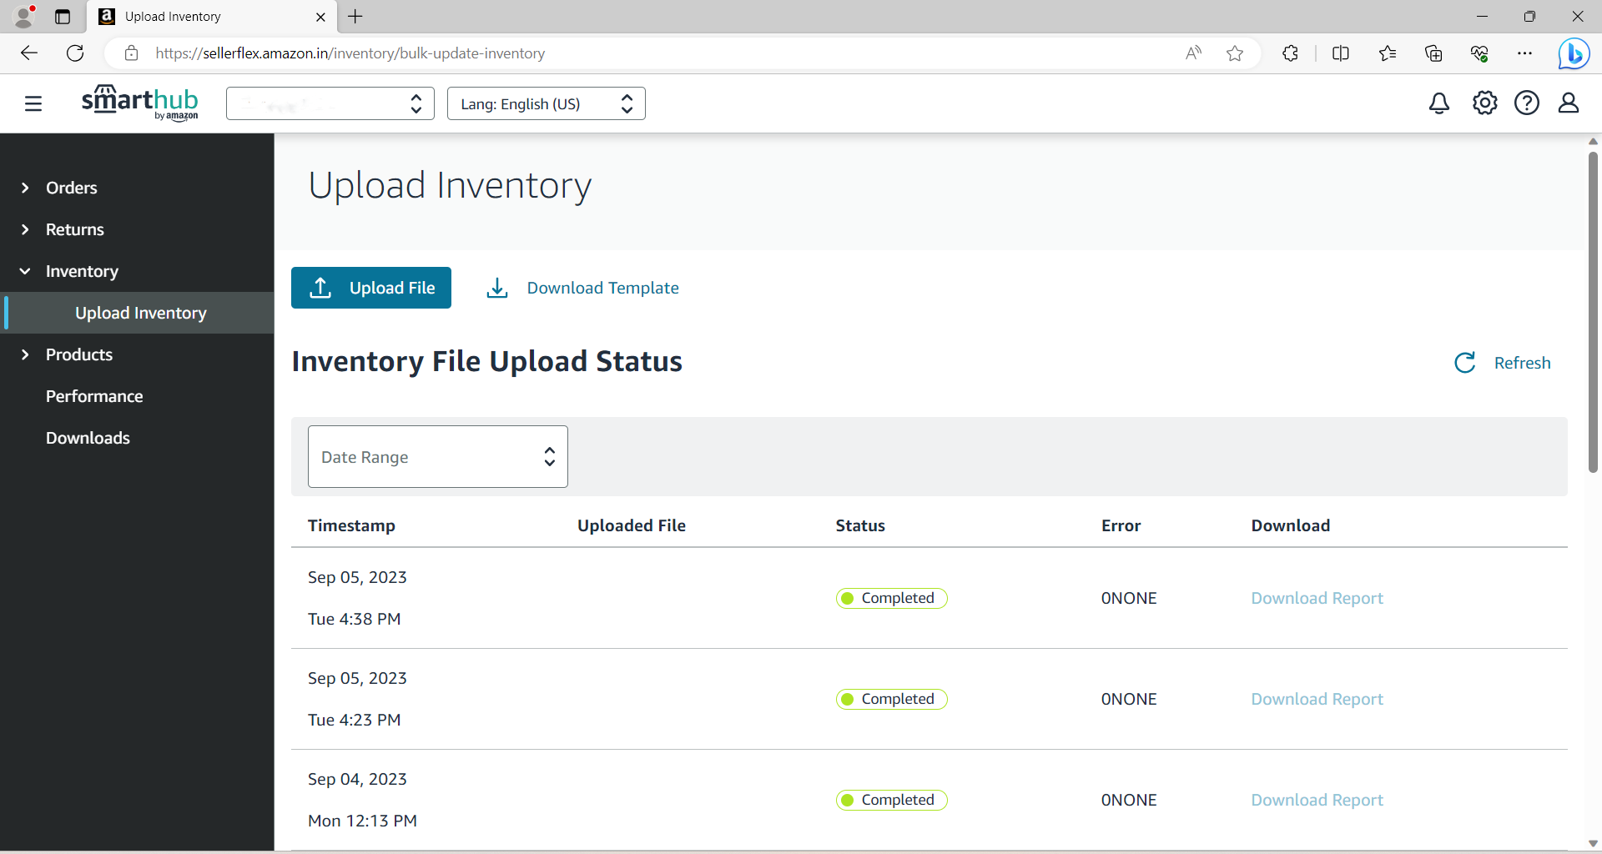This screenshot has height=854, width=1602.
Task: Open browser extensions menu
Action: coord(1290,53)
